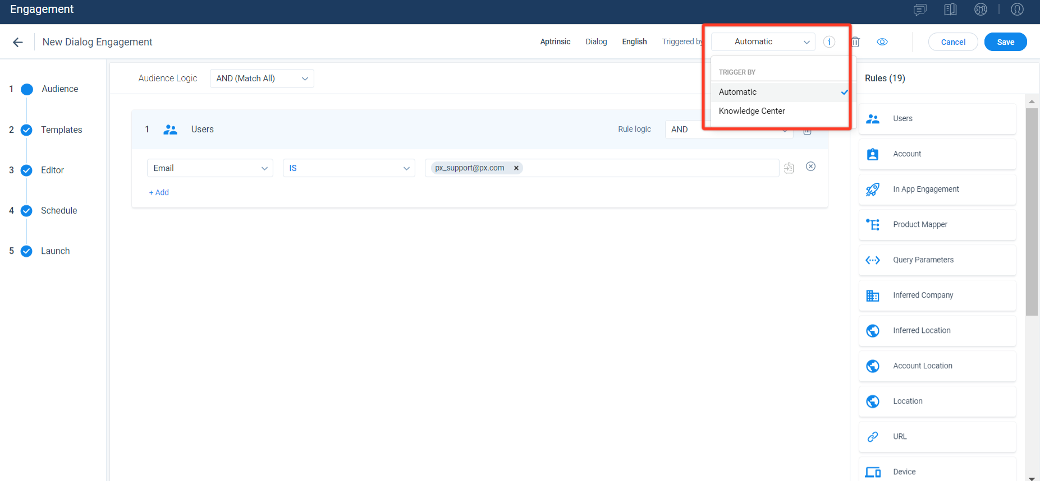Click the Save button

coord(1006,42)
